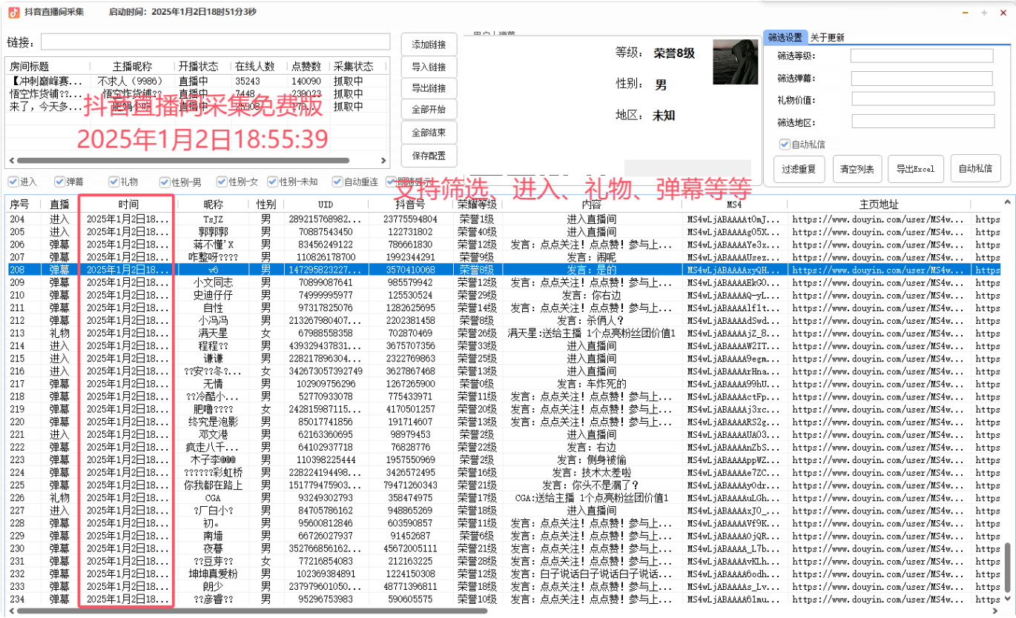The height and width of the screenshot is (618, 1016).
Task: Uncheck the 进入 filter checkbox
Action: 13,182
